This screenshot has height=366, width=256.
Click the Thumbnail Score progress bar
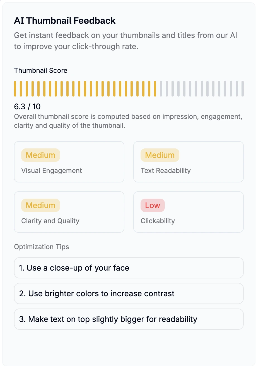tap(129, 89)
